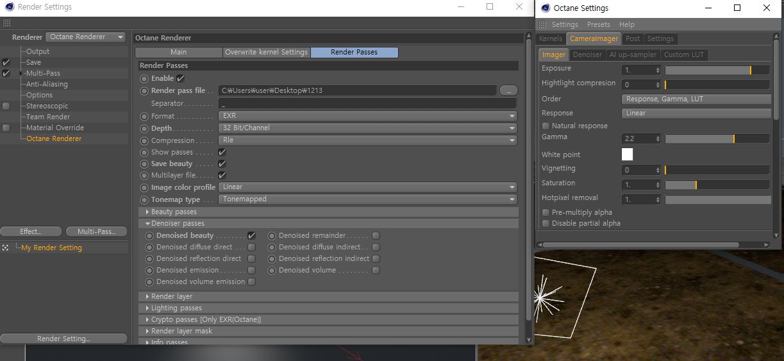Select Octane Renderer in the settings tree
The width and height of the screenshot is (784, 361).
(54, 139)
